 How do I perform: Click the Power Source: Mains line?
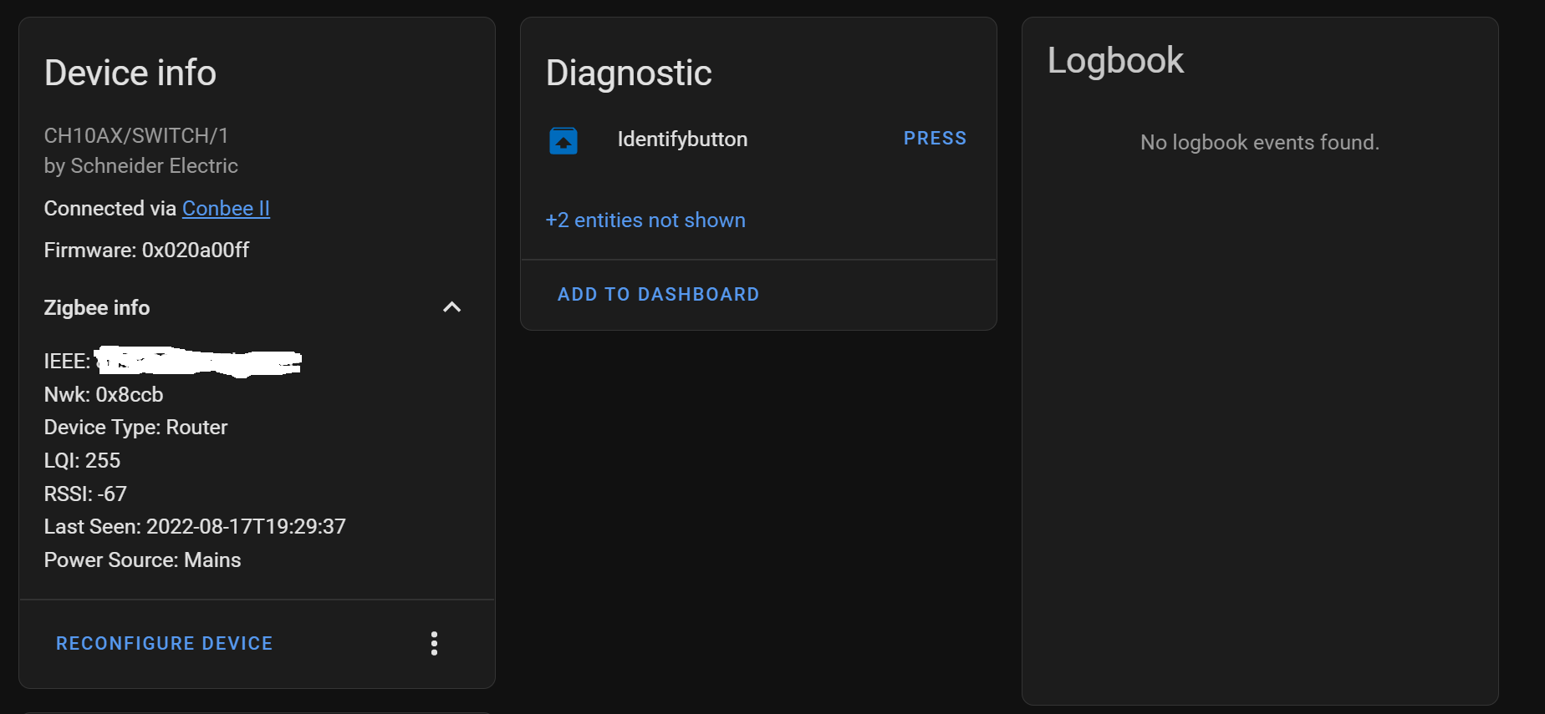tap(142, 560)
